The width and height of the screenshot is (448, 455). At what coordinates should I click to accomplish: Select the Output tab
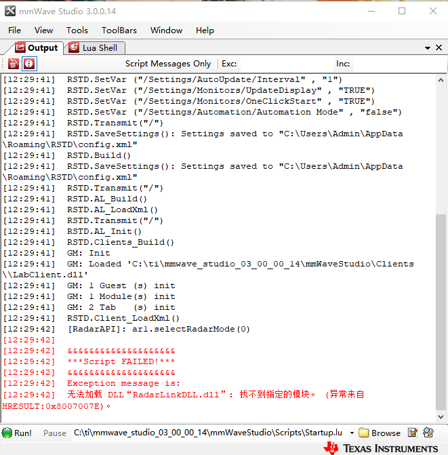pos(37,48)
